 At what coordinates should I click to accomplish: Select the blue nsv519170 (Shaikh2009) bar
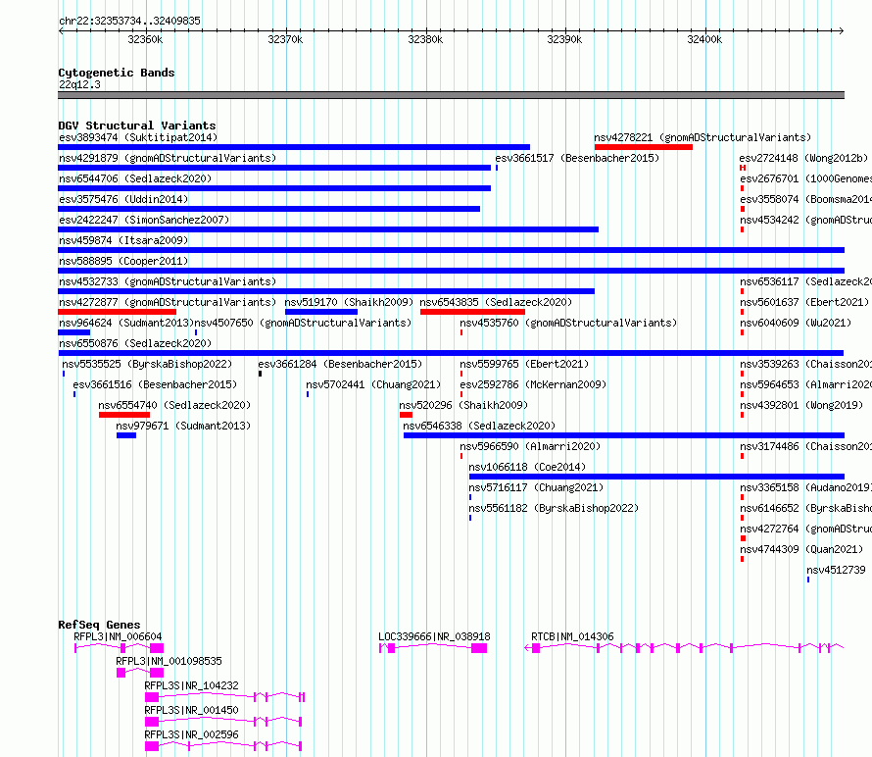coord(321,312)
